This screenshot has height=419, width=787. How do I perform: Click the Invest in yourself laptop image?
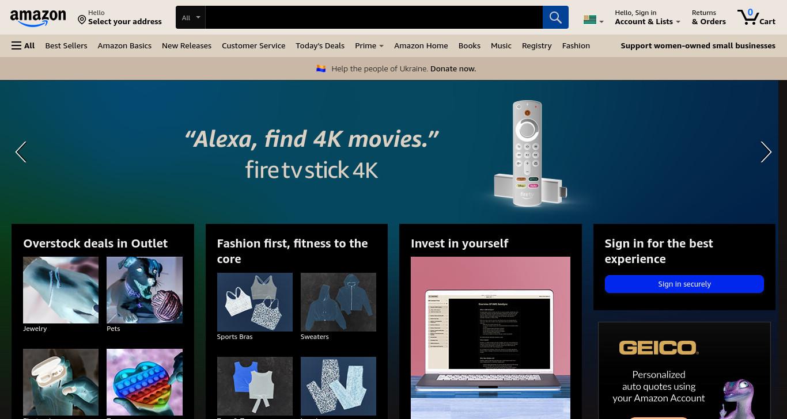pyautogui.click(x=490, y=338)
